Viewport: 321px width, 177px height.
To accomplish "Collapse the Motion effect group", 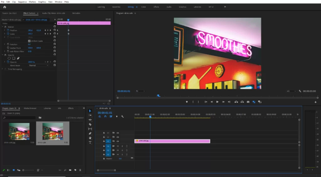I will pyautogui.click(x=3, y=27).
